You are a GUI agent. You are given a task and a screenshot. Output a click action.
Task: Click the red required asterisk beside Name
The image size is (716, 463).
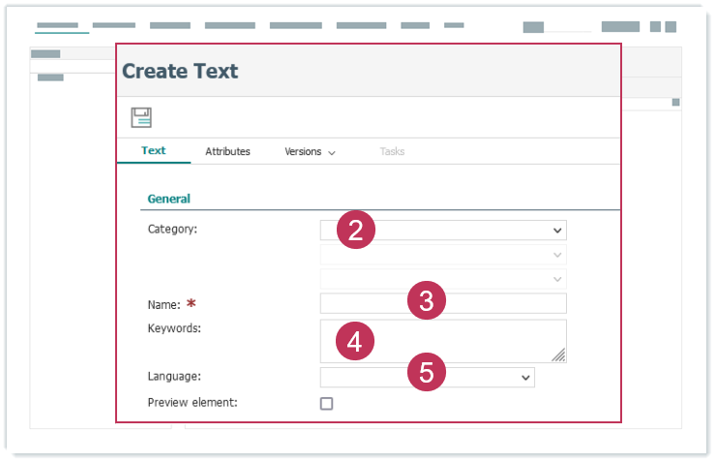(x=192, y=304)
